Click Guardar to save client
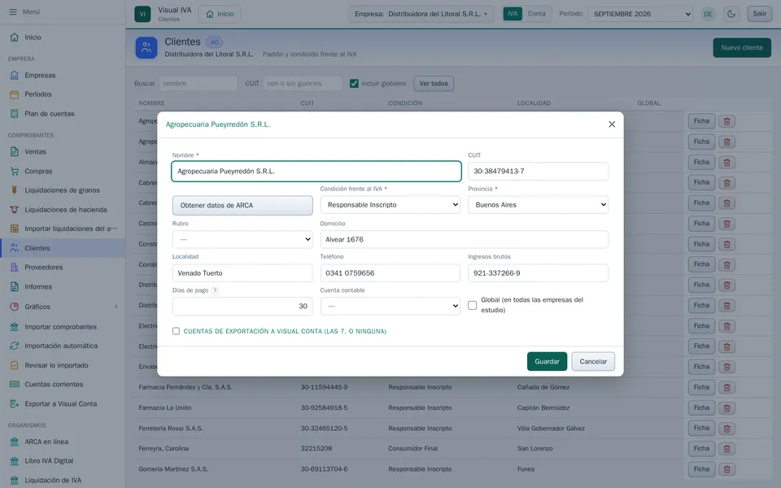 [x=547, y=361]
